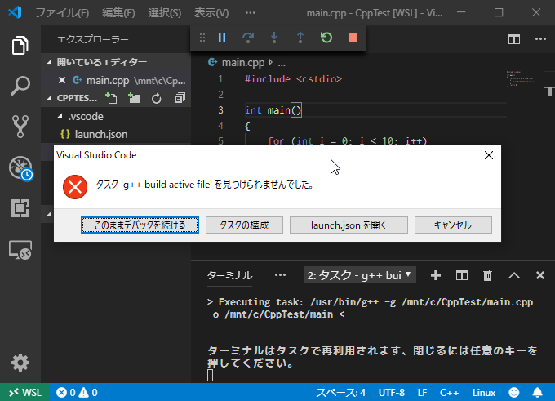Click the int main() code line
Viewport: 555px width, 401px height.
pos(273,110)
